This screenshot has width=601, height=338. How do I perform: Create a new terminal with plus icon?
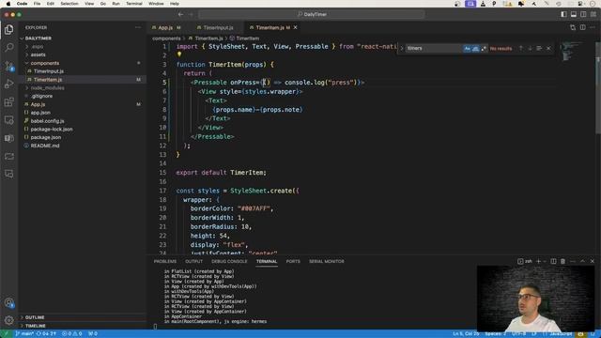point(538,261)
